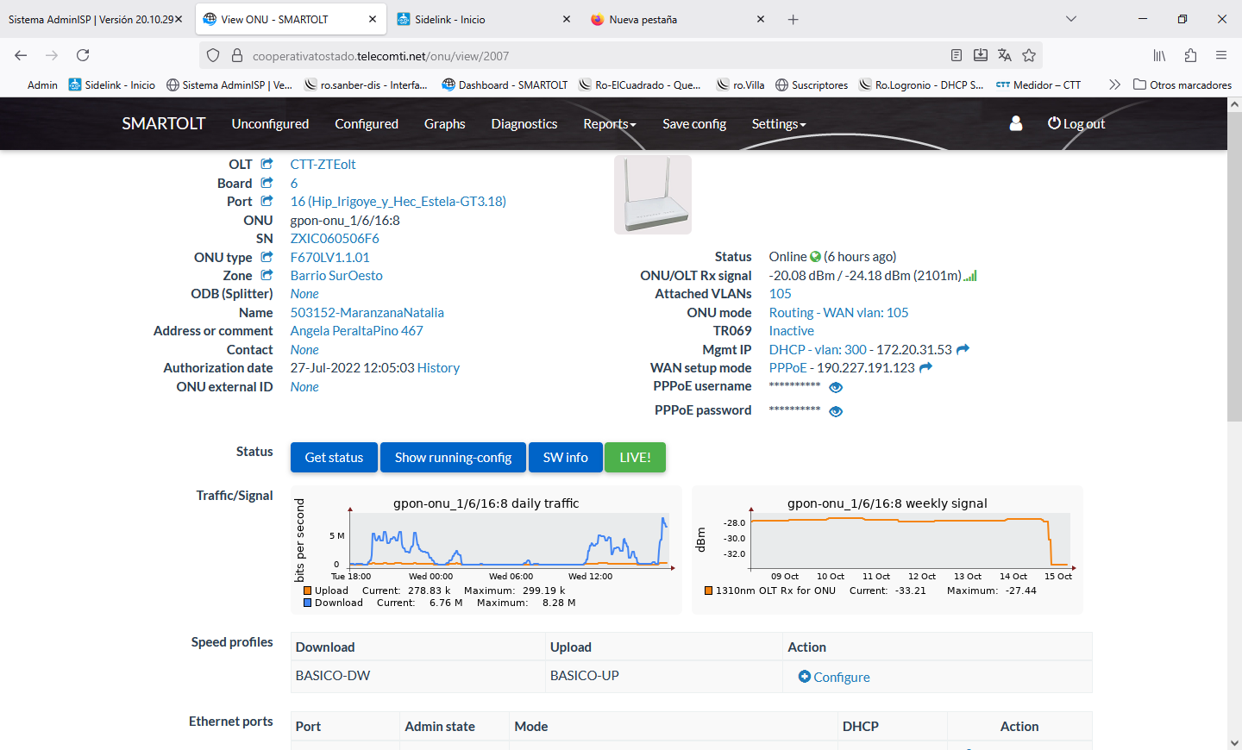Open the Settings dropdown in navbar
Viewport: 1242px width, 750px height.
pyautogui.click(x=778, y=123)
